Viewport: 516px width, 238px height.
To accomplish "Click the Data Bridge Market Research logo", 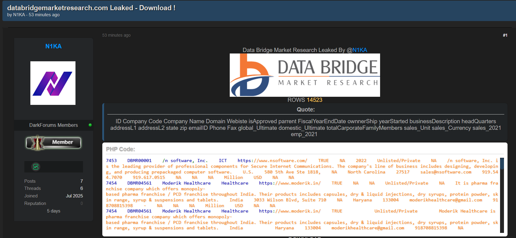I will coord(305,75).
